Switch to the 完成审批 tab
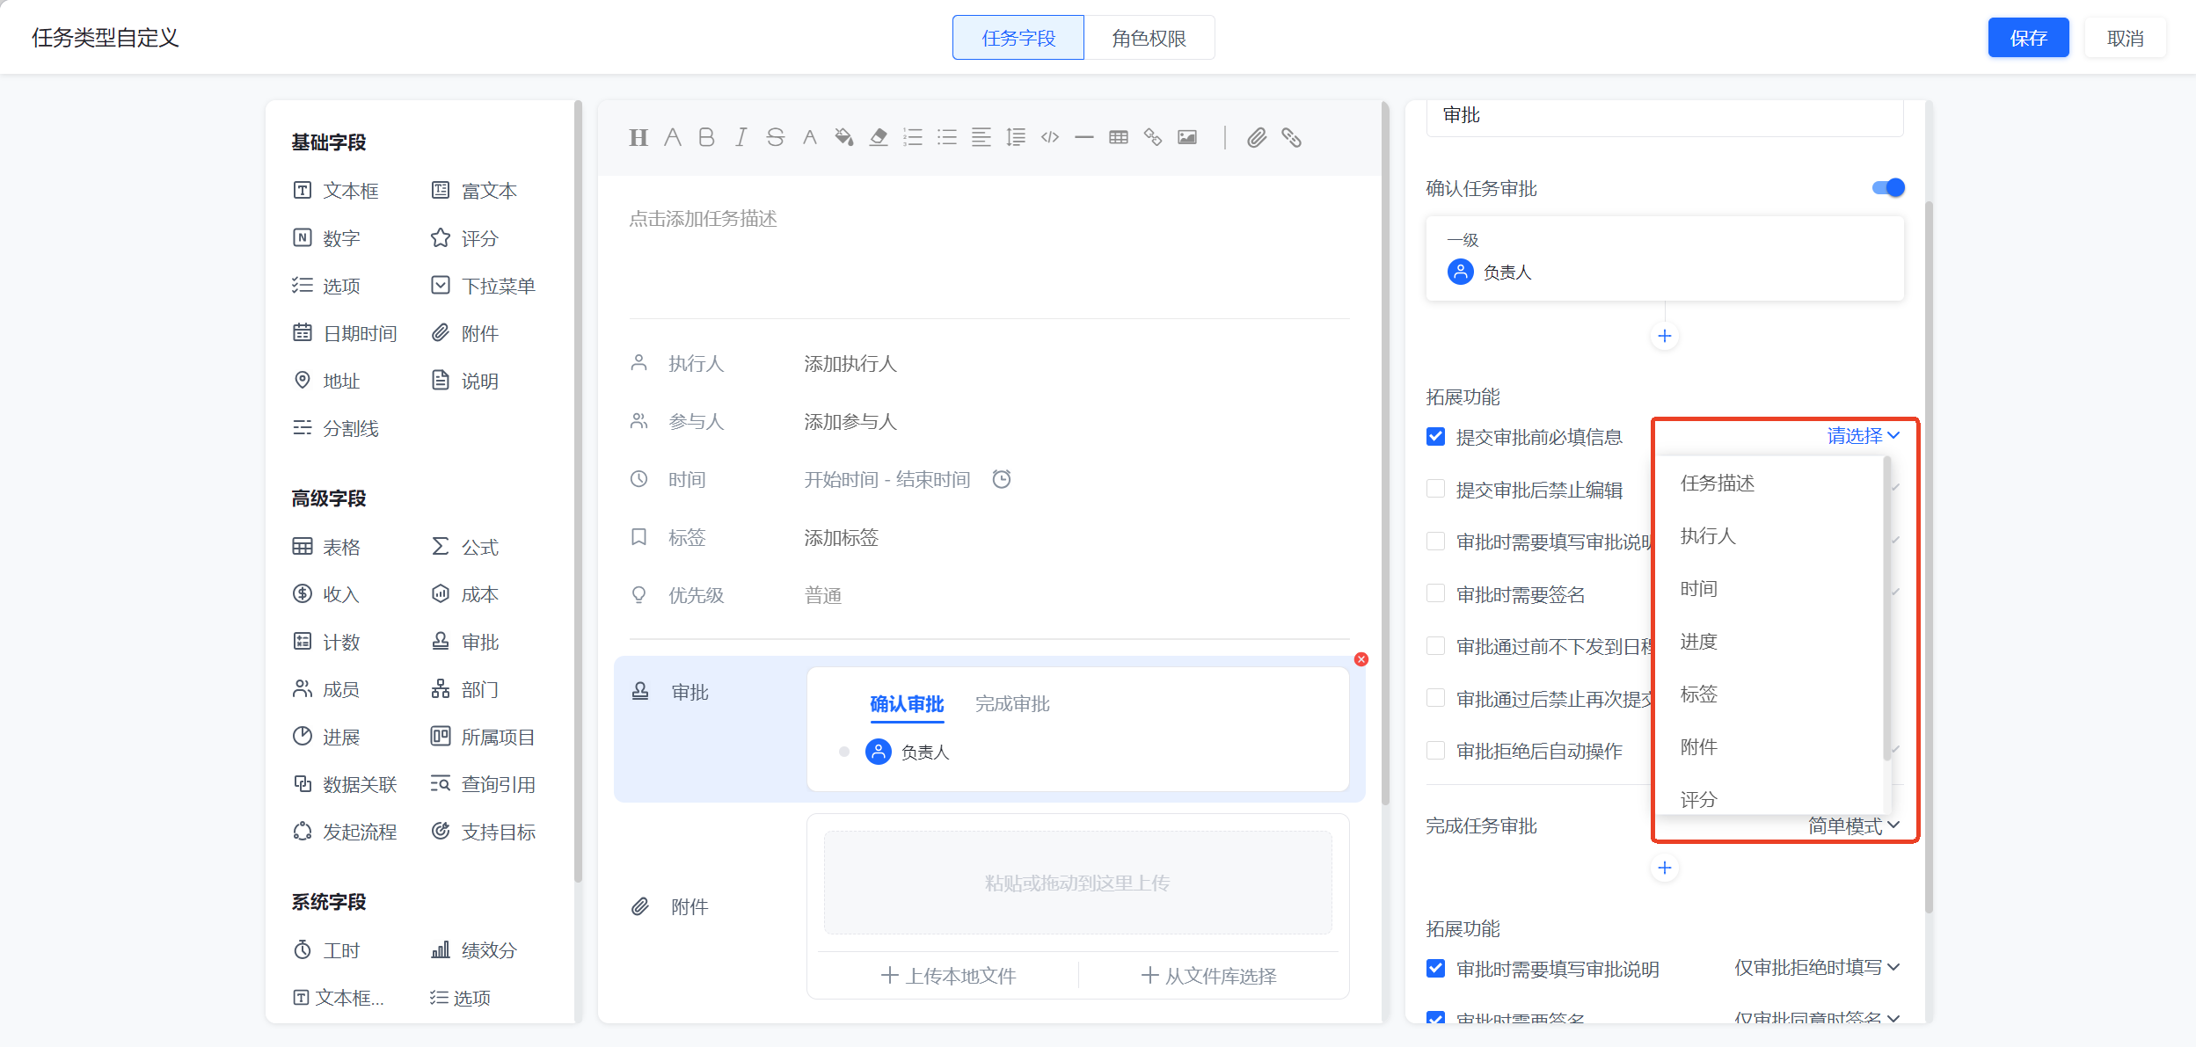The height and width of the screenshot is (1047, 2196). [x=1012, y=703]
